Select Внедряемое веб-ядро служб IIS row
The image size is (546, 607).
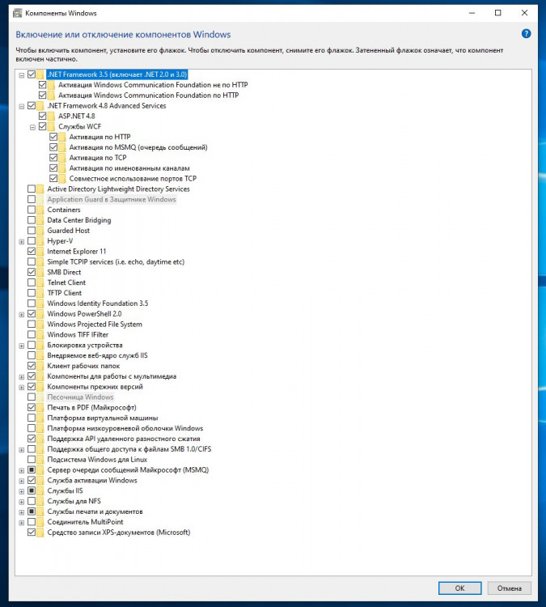coord(97,355)
